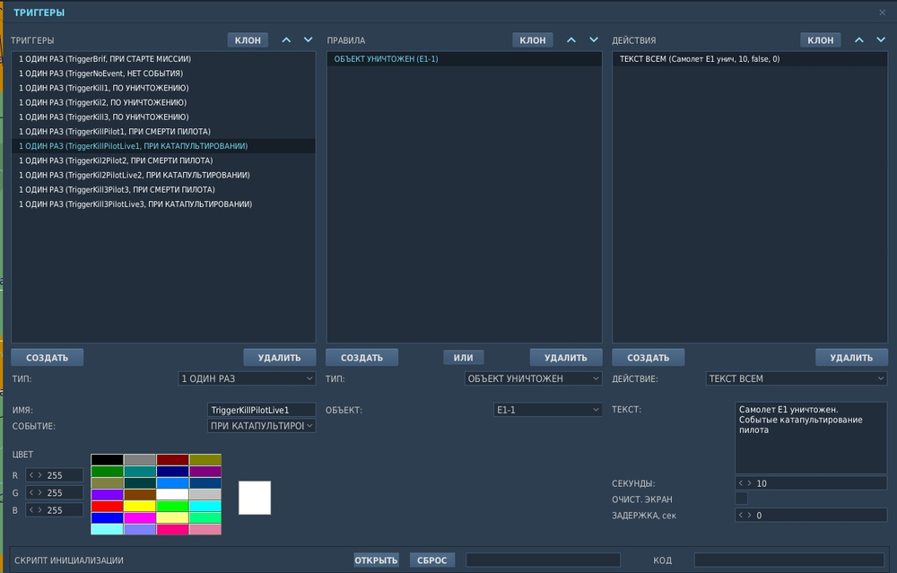Screen dimensions: 897x573
Task: Click УДАЛИТЬ under the ДЕЙСТВИЯ list
Action: tap(850, 358)
